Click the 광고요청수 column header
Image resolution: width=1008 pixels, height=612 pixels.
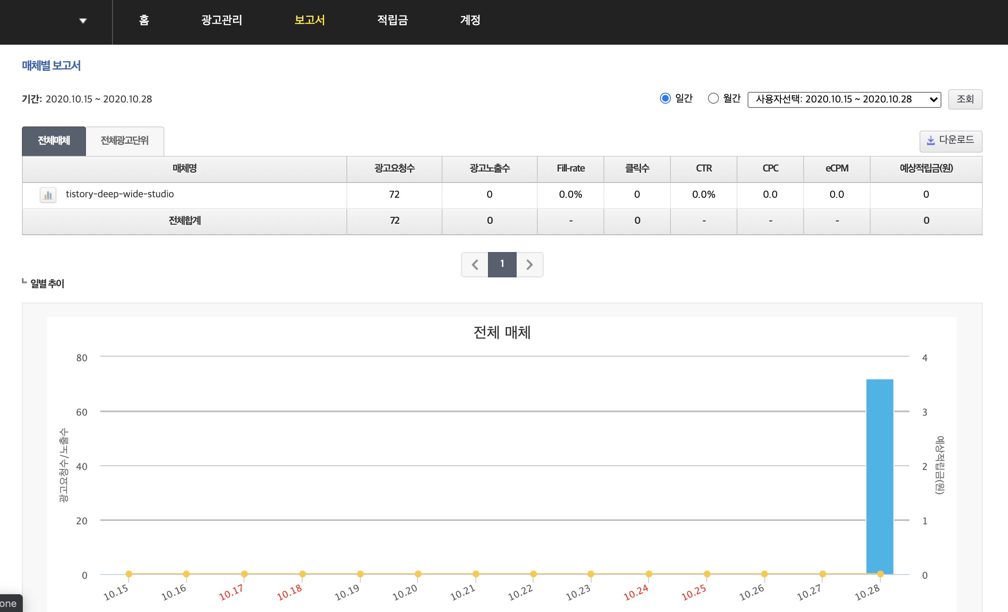click(394, 169)
